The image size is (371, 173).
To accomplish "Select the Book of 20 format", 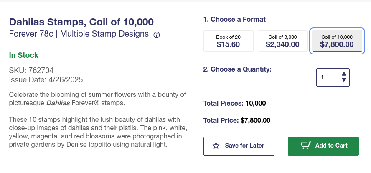I will (228, 41).
